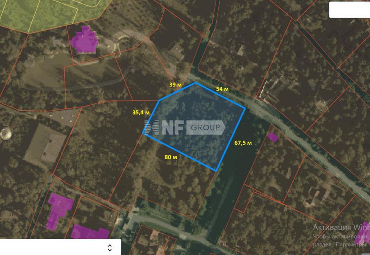
Task: Click the white box in top-right corner
Action: [350, 10]
